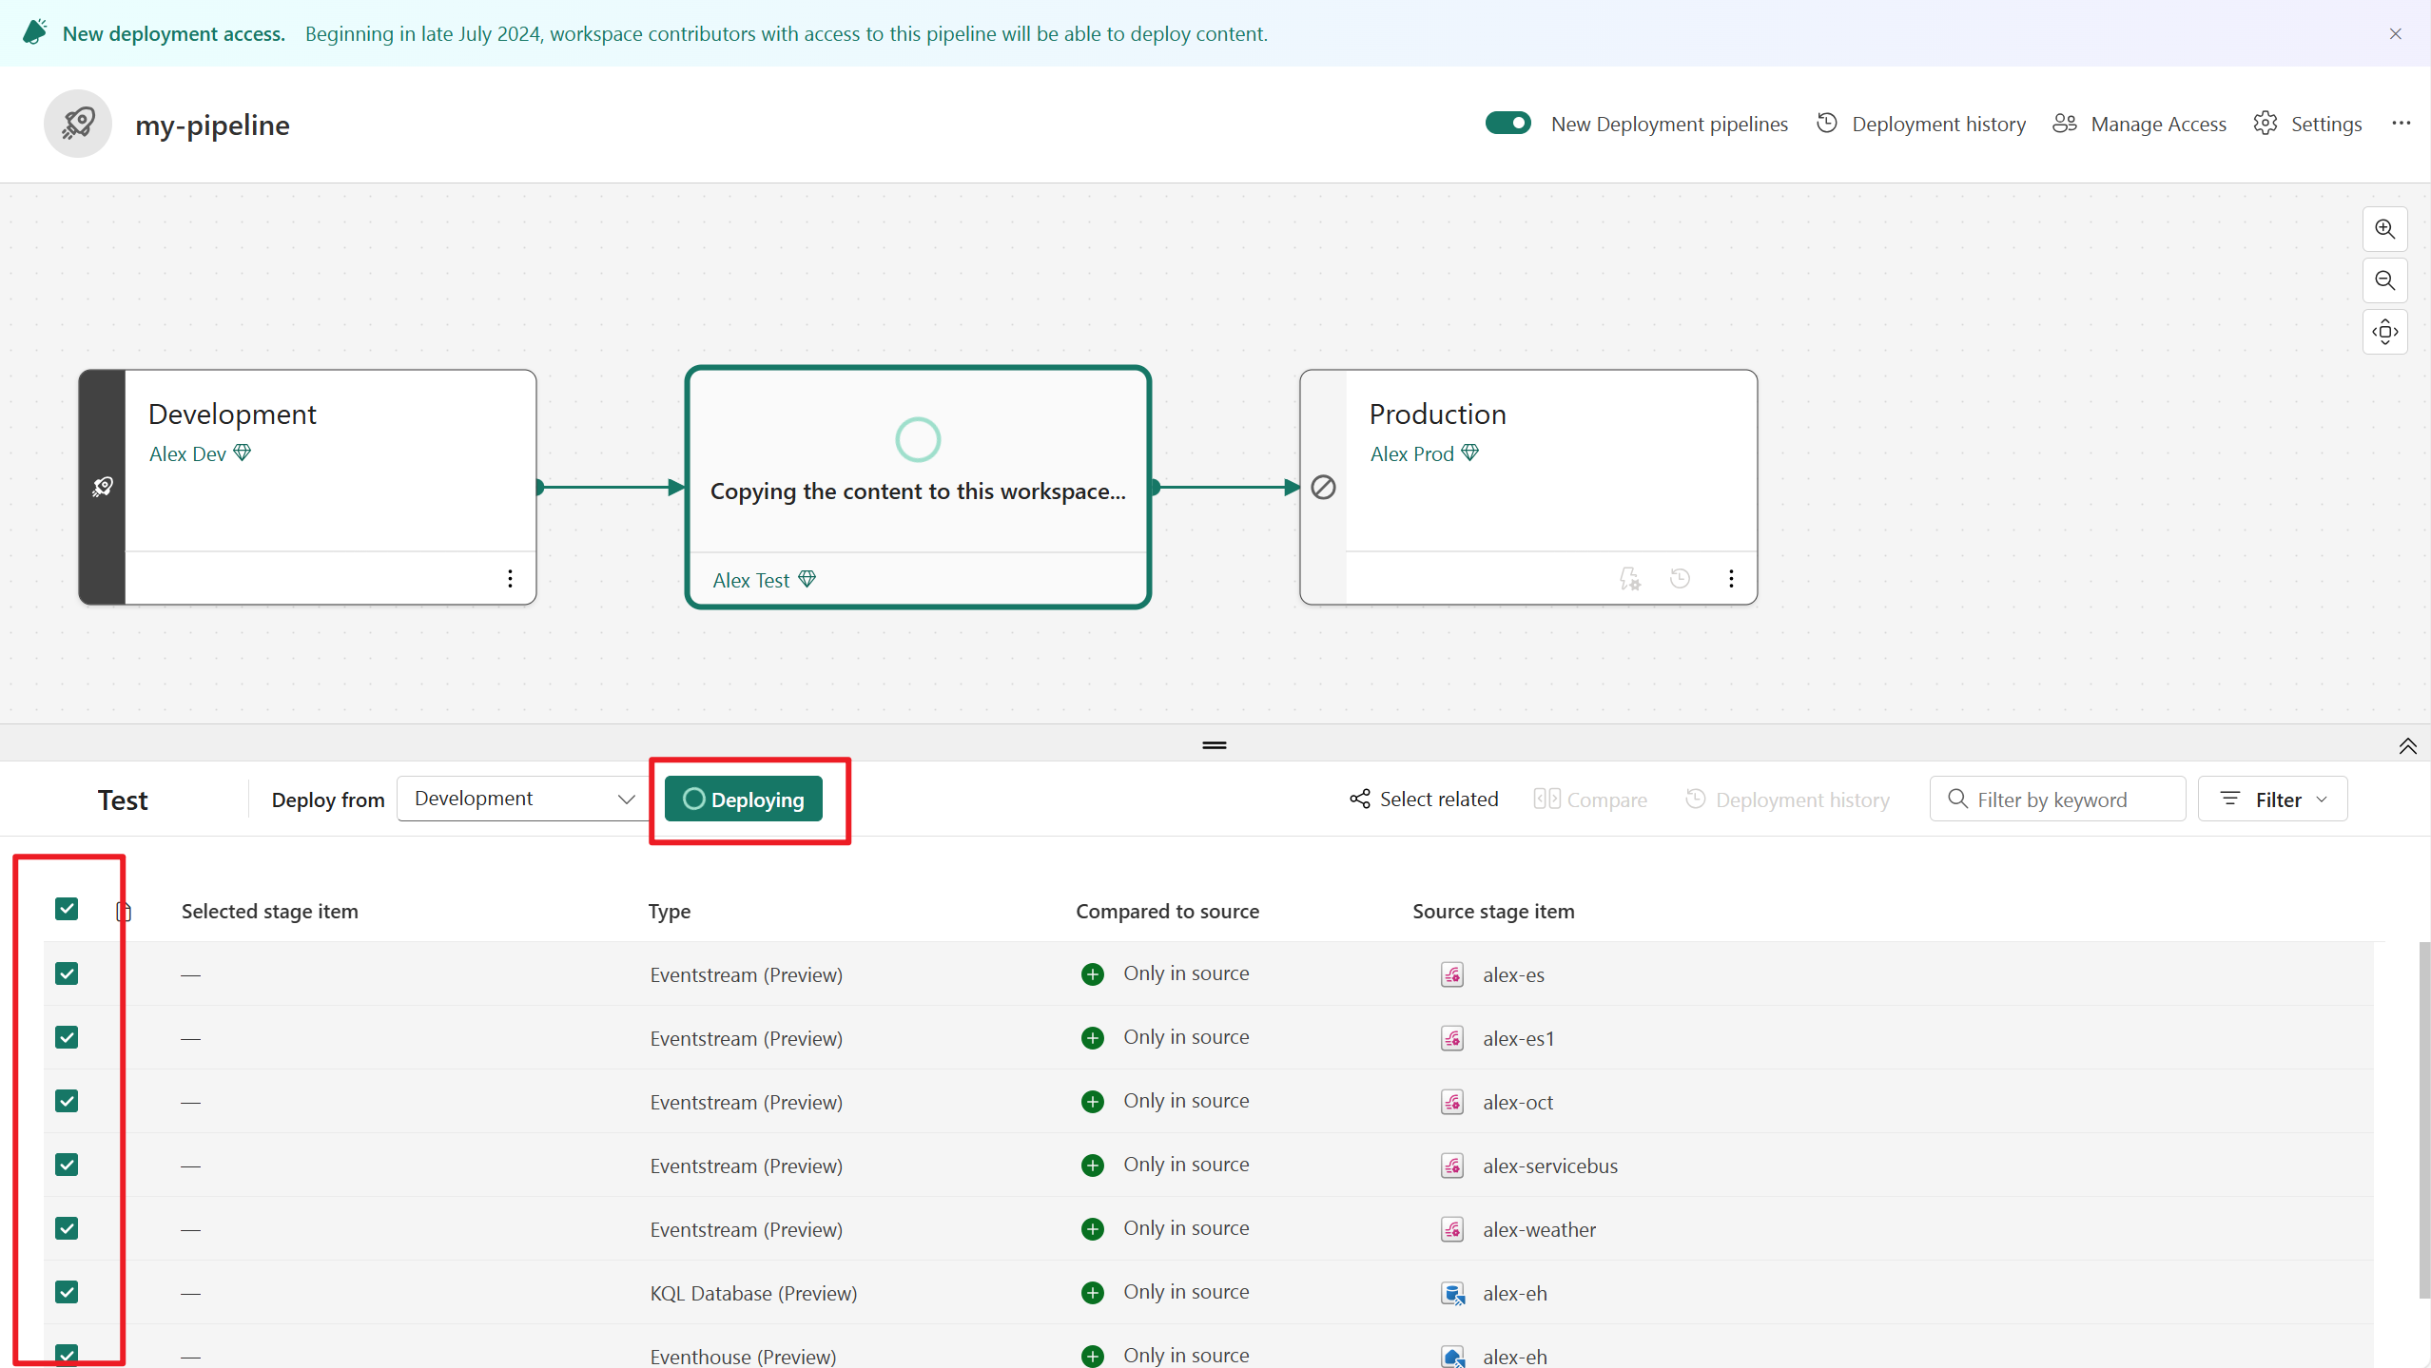Viewport: 2431px width, 1368px height.
Task: Uncheck the alex-es Eventstream row checkbox
Action: 67,973
